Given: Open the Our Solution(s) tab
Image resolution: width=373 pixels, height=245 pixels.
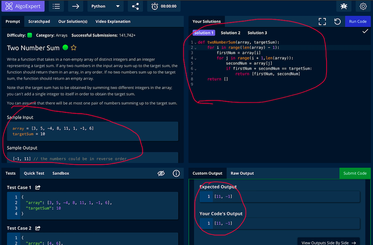Looking at the screenshot, I should (x=73, y=21).
